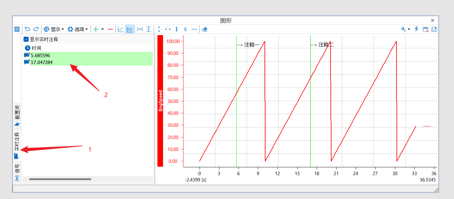Expand the arrow beside the plus icon

[x=102, y=29]
